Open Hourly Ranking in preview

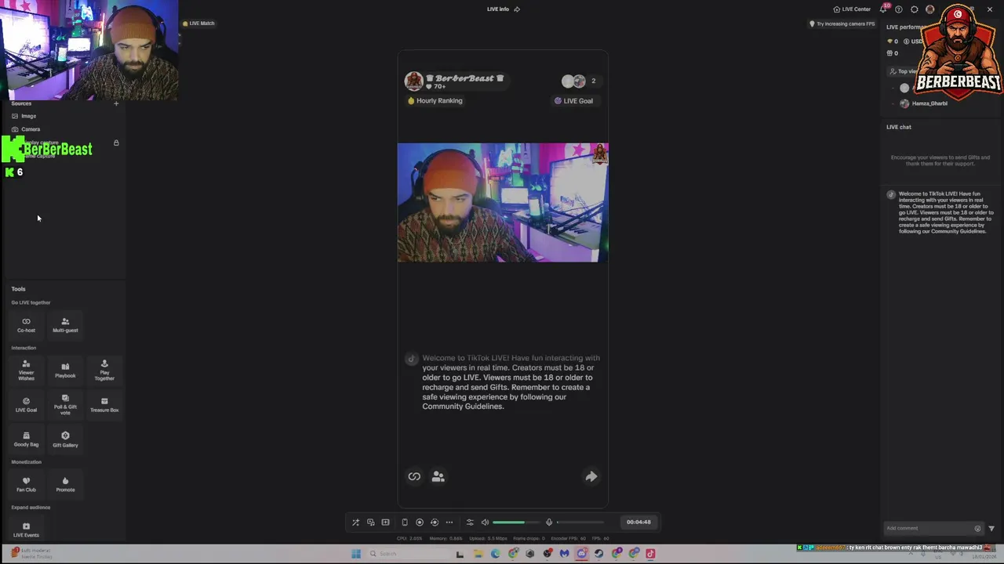tap(435, 101)
